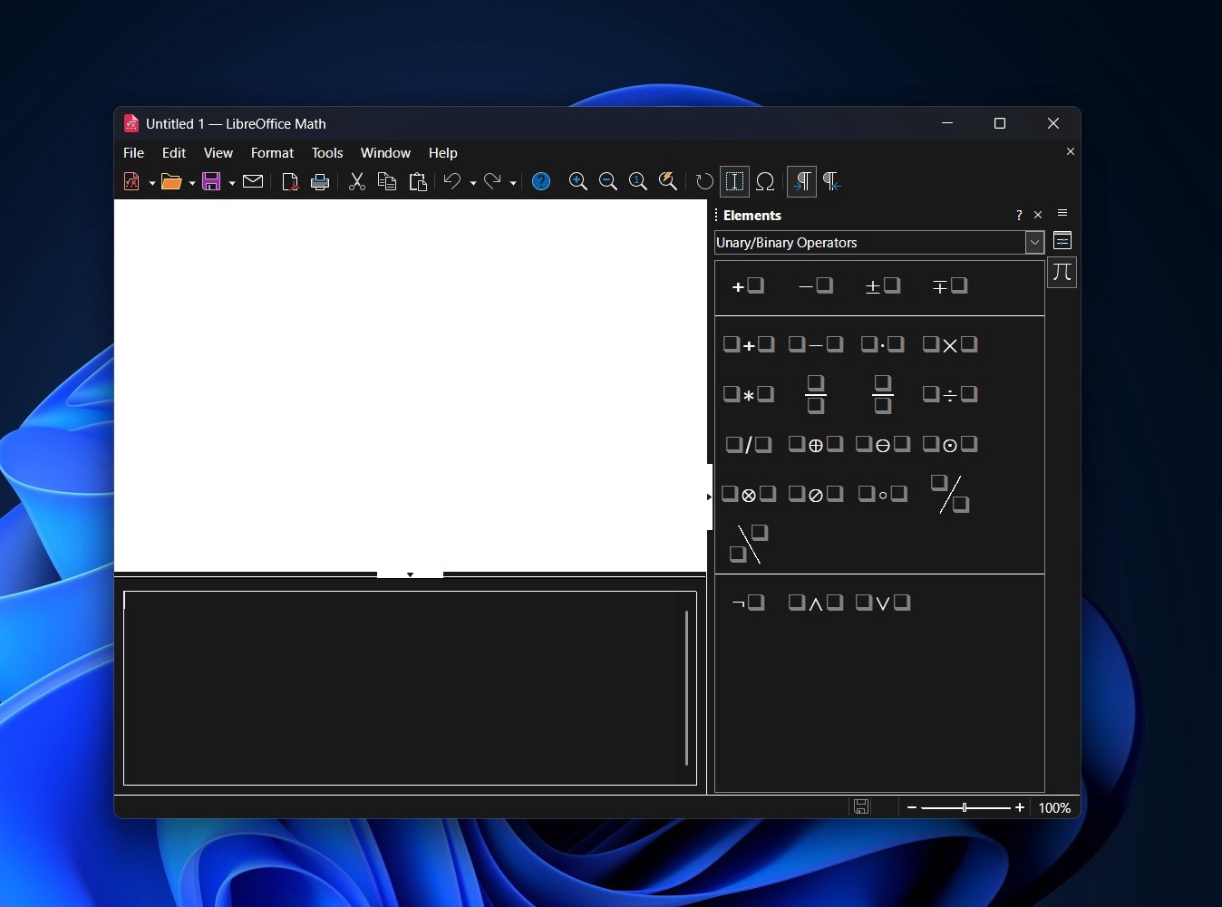Viewport: 1222px width, 907px height.
Task: Toggle left-to-right paragraph direction
Action: [x=801, y=181]
